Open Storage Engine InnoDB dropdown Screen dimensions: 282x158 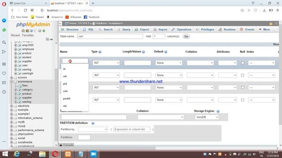tap(207, 117)
